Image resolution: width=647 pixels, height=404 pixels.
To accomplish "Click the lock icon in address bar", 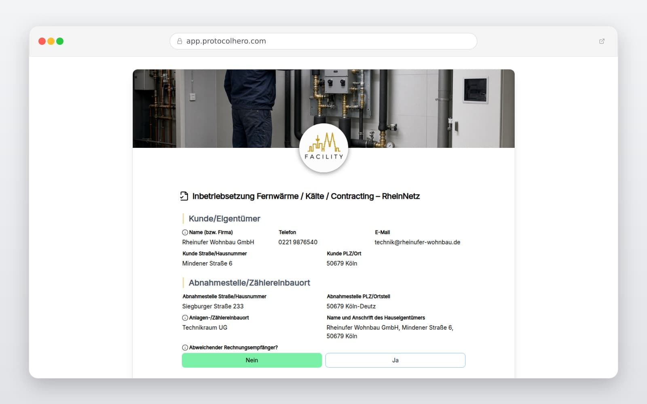I will pyautogui.click(x=180, y=41).
